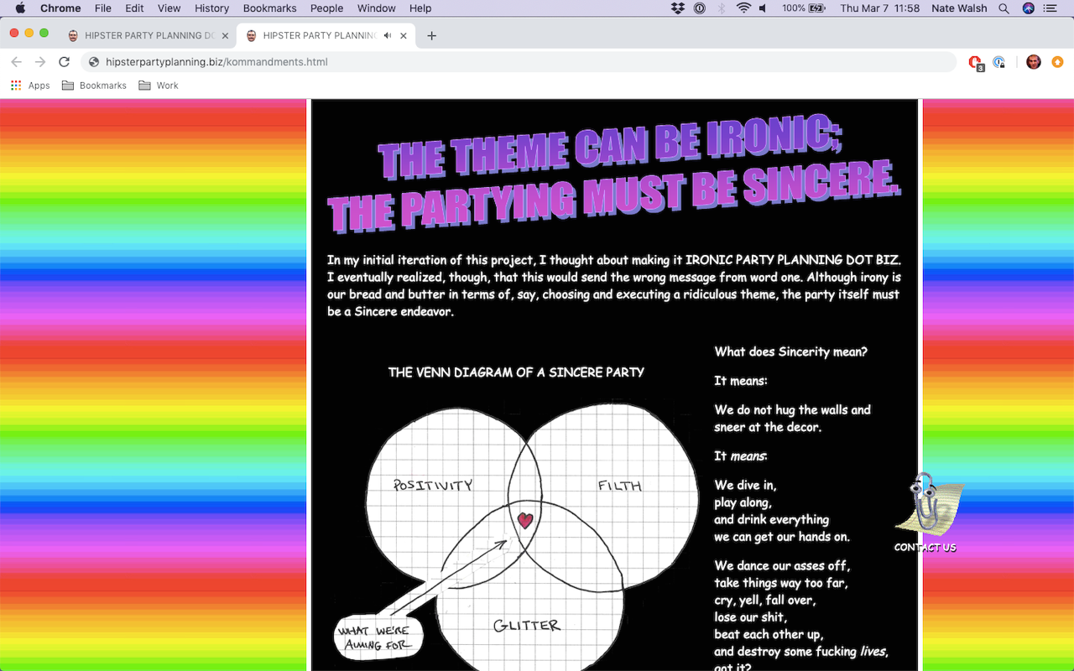Open the Work bookmarks folder

point(159,86)
